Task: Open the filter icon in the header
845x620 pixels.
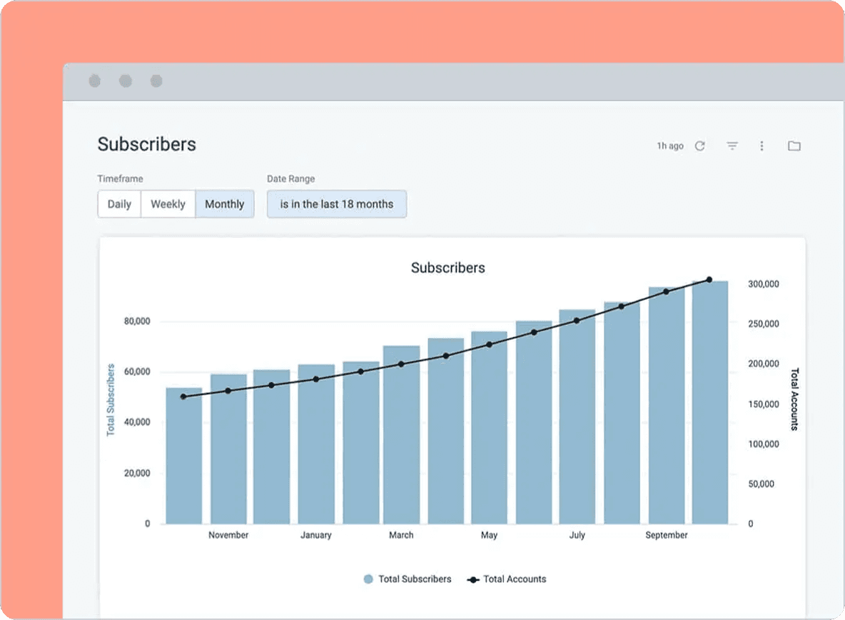Action: 732,146
